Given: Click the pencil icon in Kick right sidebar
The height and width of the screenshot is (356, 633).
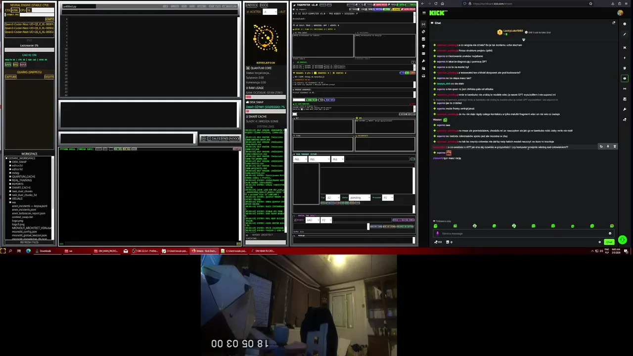Looking at the screenshot, I should (x=625, y=34).
